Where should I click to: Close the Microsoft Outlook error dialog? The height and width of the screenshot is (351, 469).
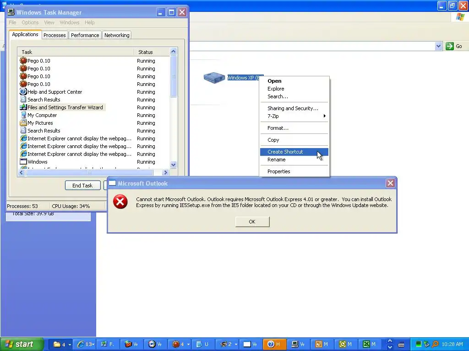tap(390, 183)
